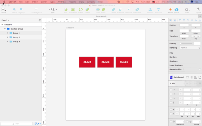This screenshot has width=202, height=126.
Task: Apply the Union boolean operation
Action: (114, 10)
